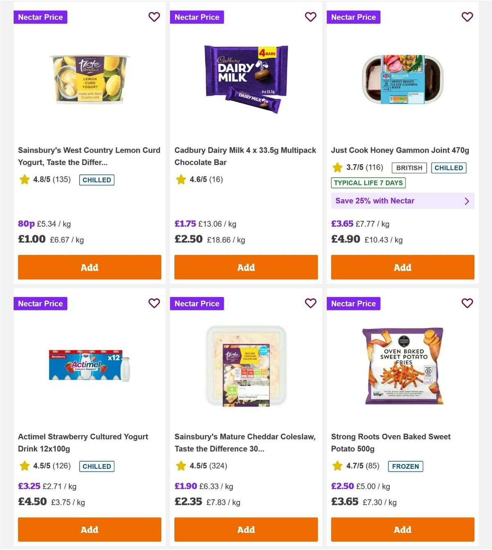492x550 pixels.
Task: Click star icon next to coleslaw rating
Action: 181,466
